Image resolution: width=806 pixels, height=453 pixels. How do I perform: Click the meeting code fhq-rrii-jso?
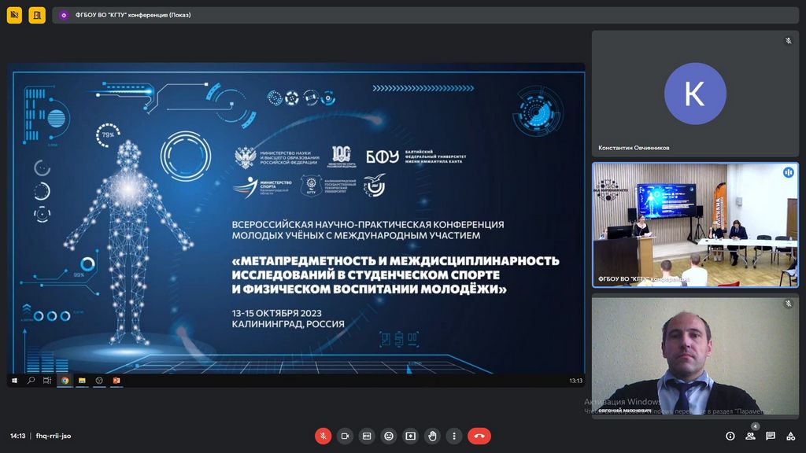(54, 436)
